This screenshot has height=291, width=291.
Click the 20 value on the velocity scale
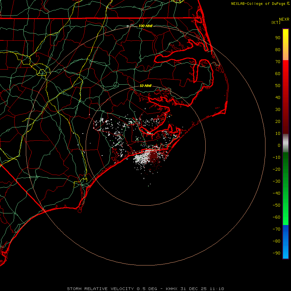pos(278,122)
